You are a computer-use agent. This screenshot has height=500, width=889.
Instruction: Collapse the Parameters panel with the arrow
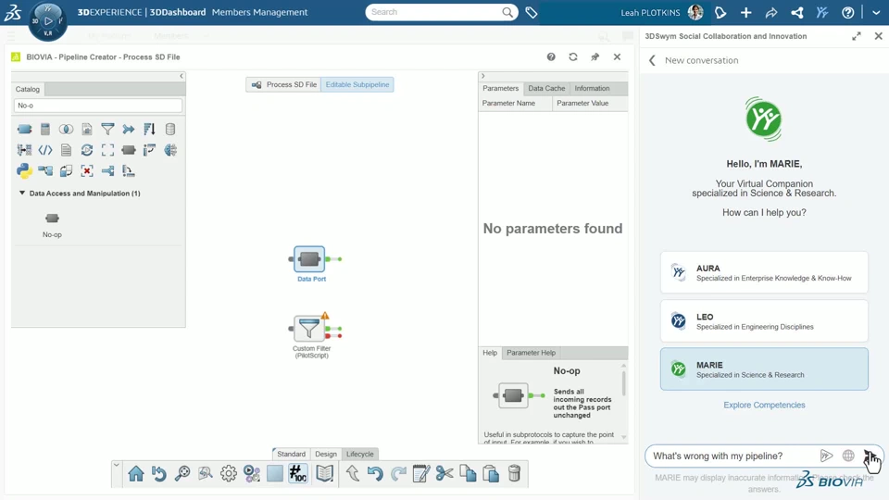point(483,76)
